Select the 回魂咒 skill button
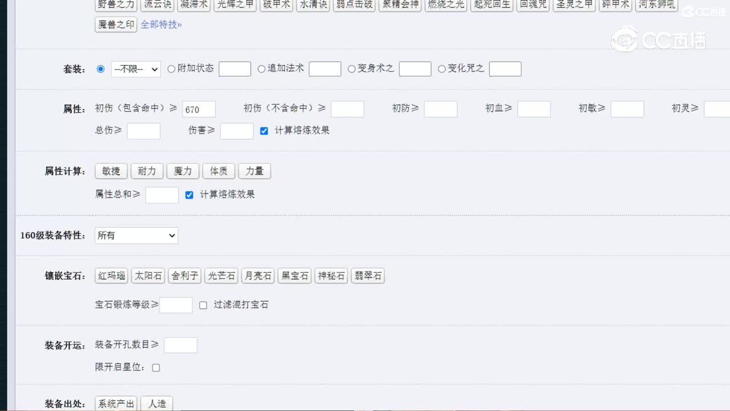 (x=533, y=5)
